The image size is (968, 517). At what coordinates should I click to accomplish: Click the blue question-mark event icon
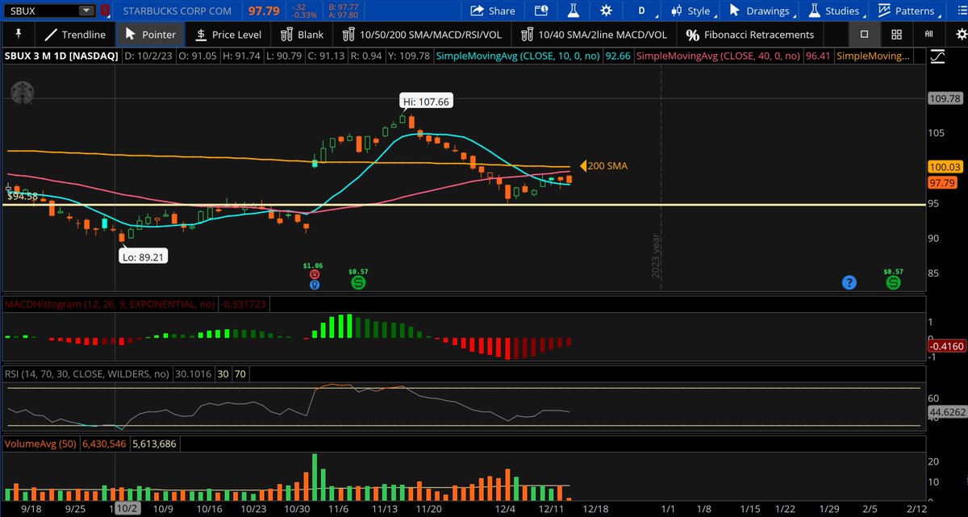coord(849,282)
